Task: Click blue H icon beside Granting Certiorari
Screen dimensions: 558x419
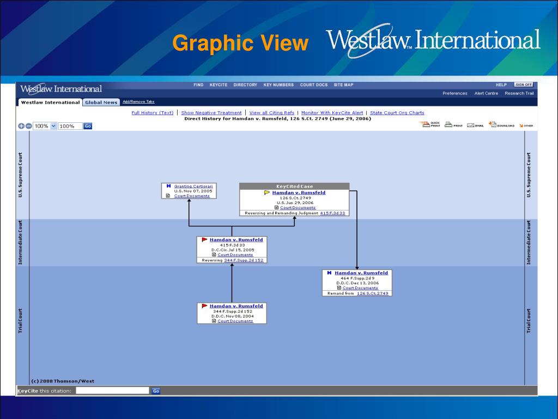Action: 168,186
